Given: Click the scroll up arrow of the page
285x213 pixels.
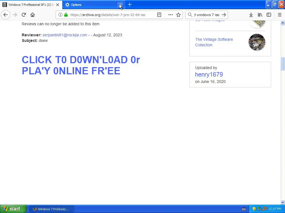Looking at the screenshot, I should (x=282, y=23).
